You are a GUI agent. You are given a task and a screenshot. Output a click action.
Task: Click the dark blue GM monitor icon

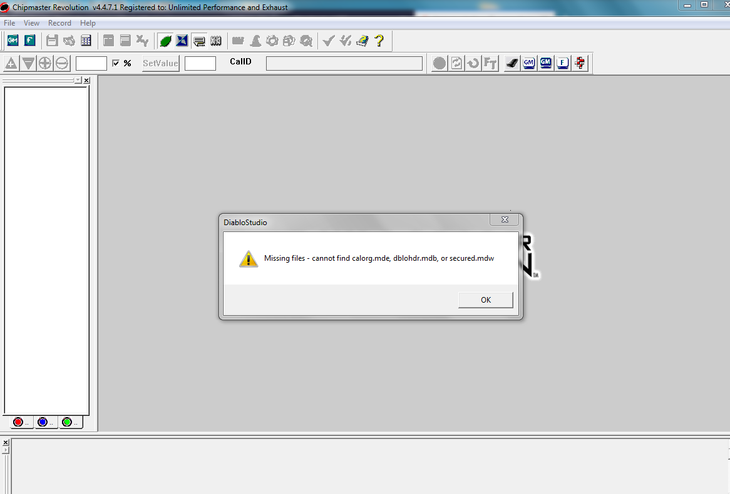point(546,63)
